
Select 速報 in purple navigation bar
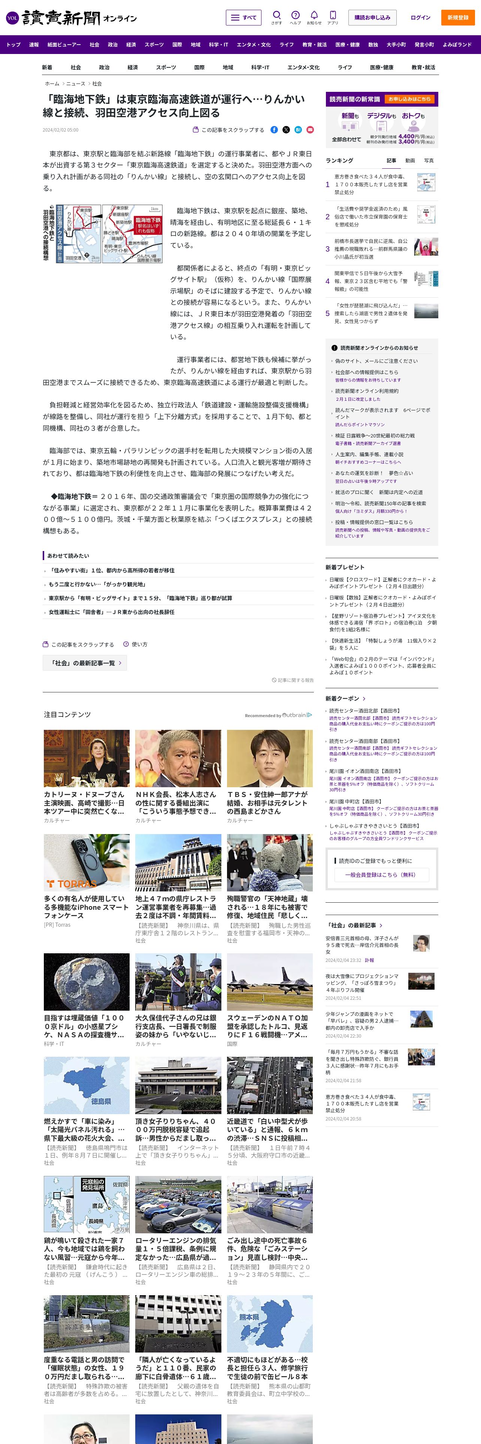(34, 44)
